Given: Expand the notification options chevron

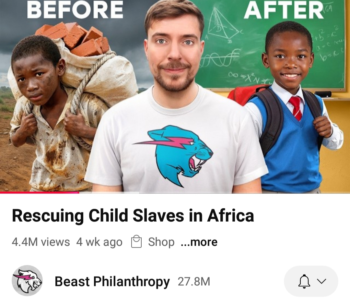Looking at the screenshot, I should 322,281.
